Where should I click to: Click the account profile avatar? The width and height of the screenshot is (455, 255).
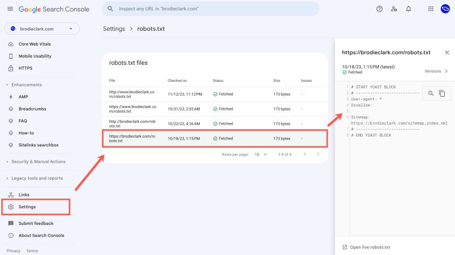[445, 9]
